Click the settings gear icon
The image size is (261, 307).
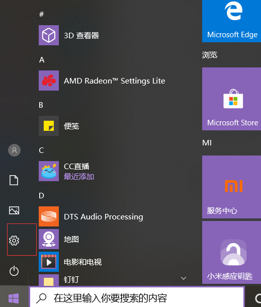[x=14, y=241]
